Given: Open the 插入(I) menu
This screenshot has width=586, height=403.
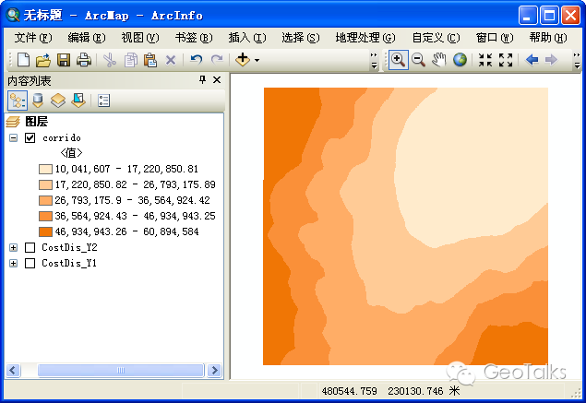Looking at the screenshot, I should click(x=247, y=38).
